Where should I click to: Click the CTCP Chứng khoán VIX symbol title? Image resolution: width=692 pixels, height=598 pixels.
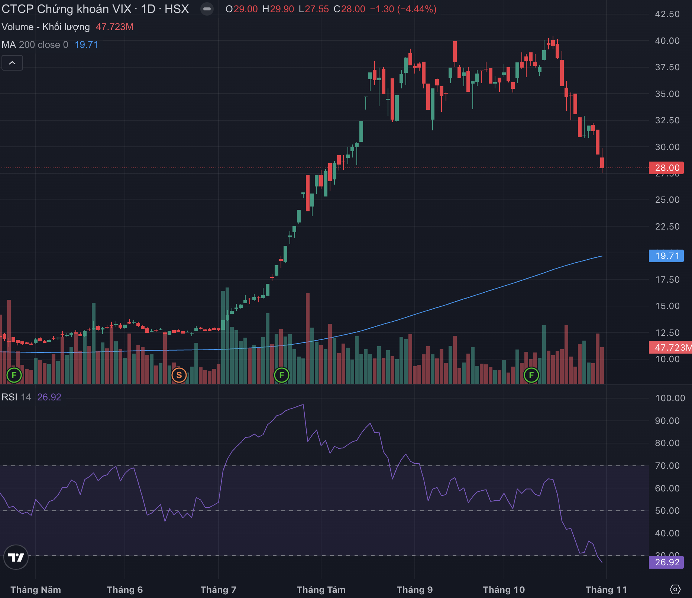coord(67,9)
